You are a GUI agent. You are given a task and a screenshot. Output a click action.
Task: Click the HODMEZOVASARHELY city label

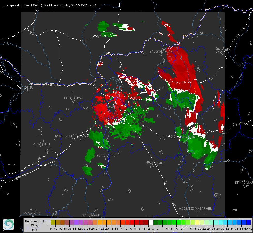(196, 209)
